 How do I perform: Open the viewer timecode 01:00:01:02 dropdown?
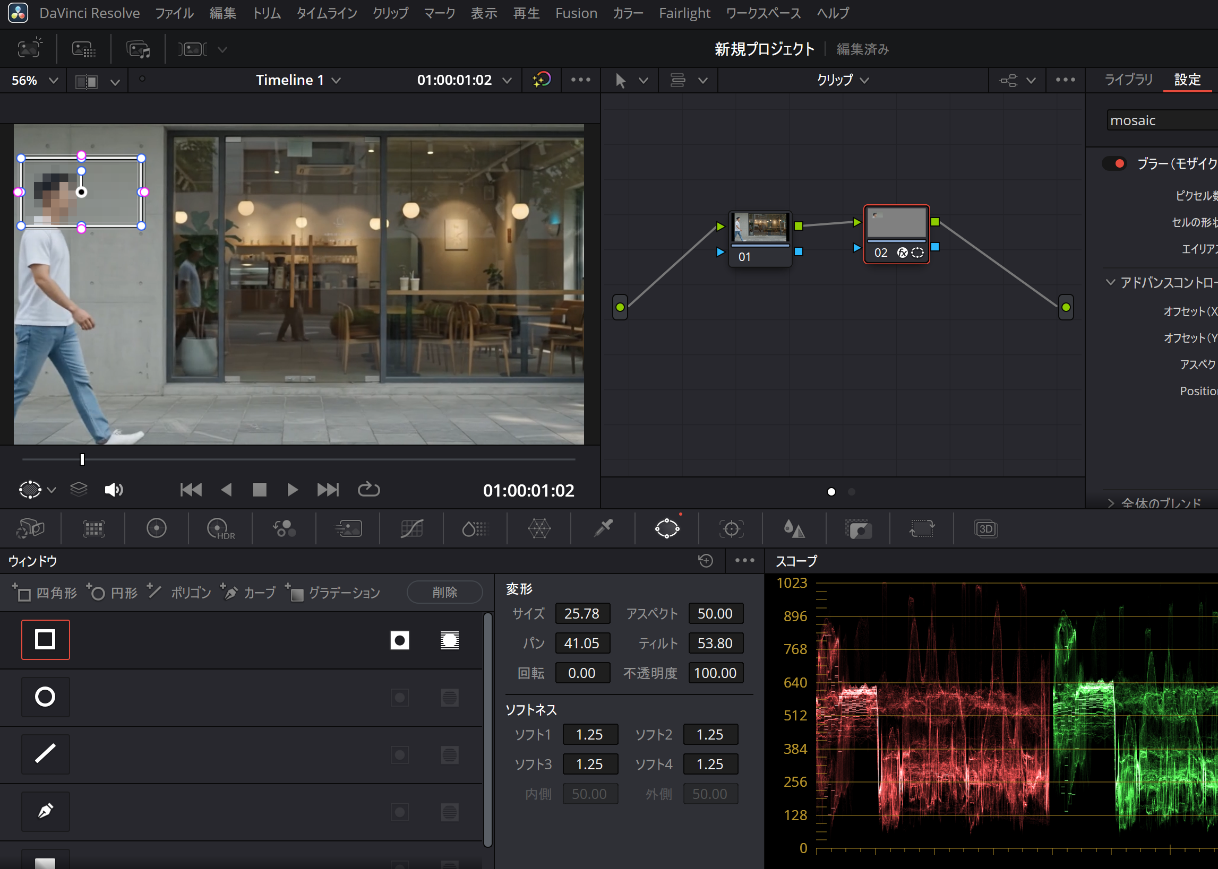[x=464, y=80]
